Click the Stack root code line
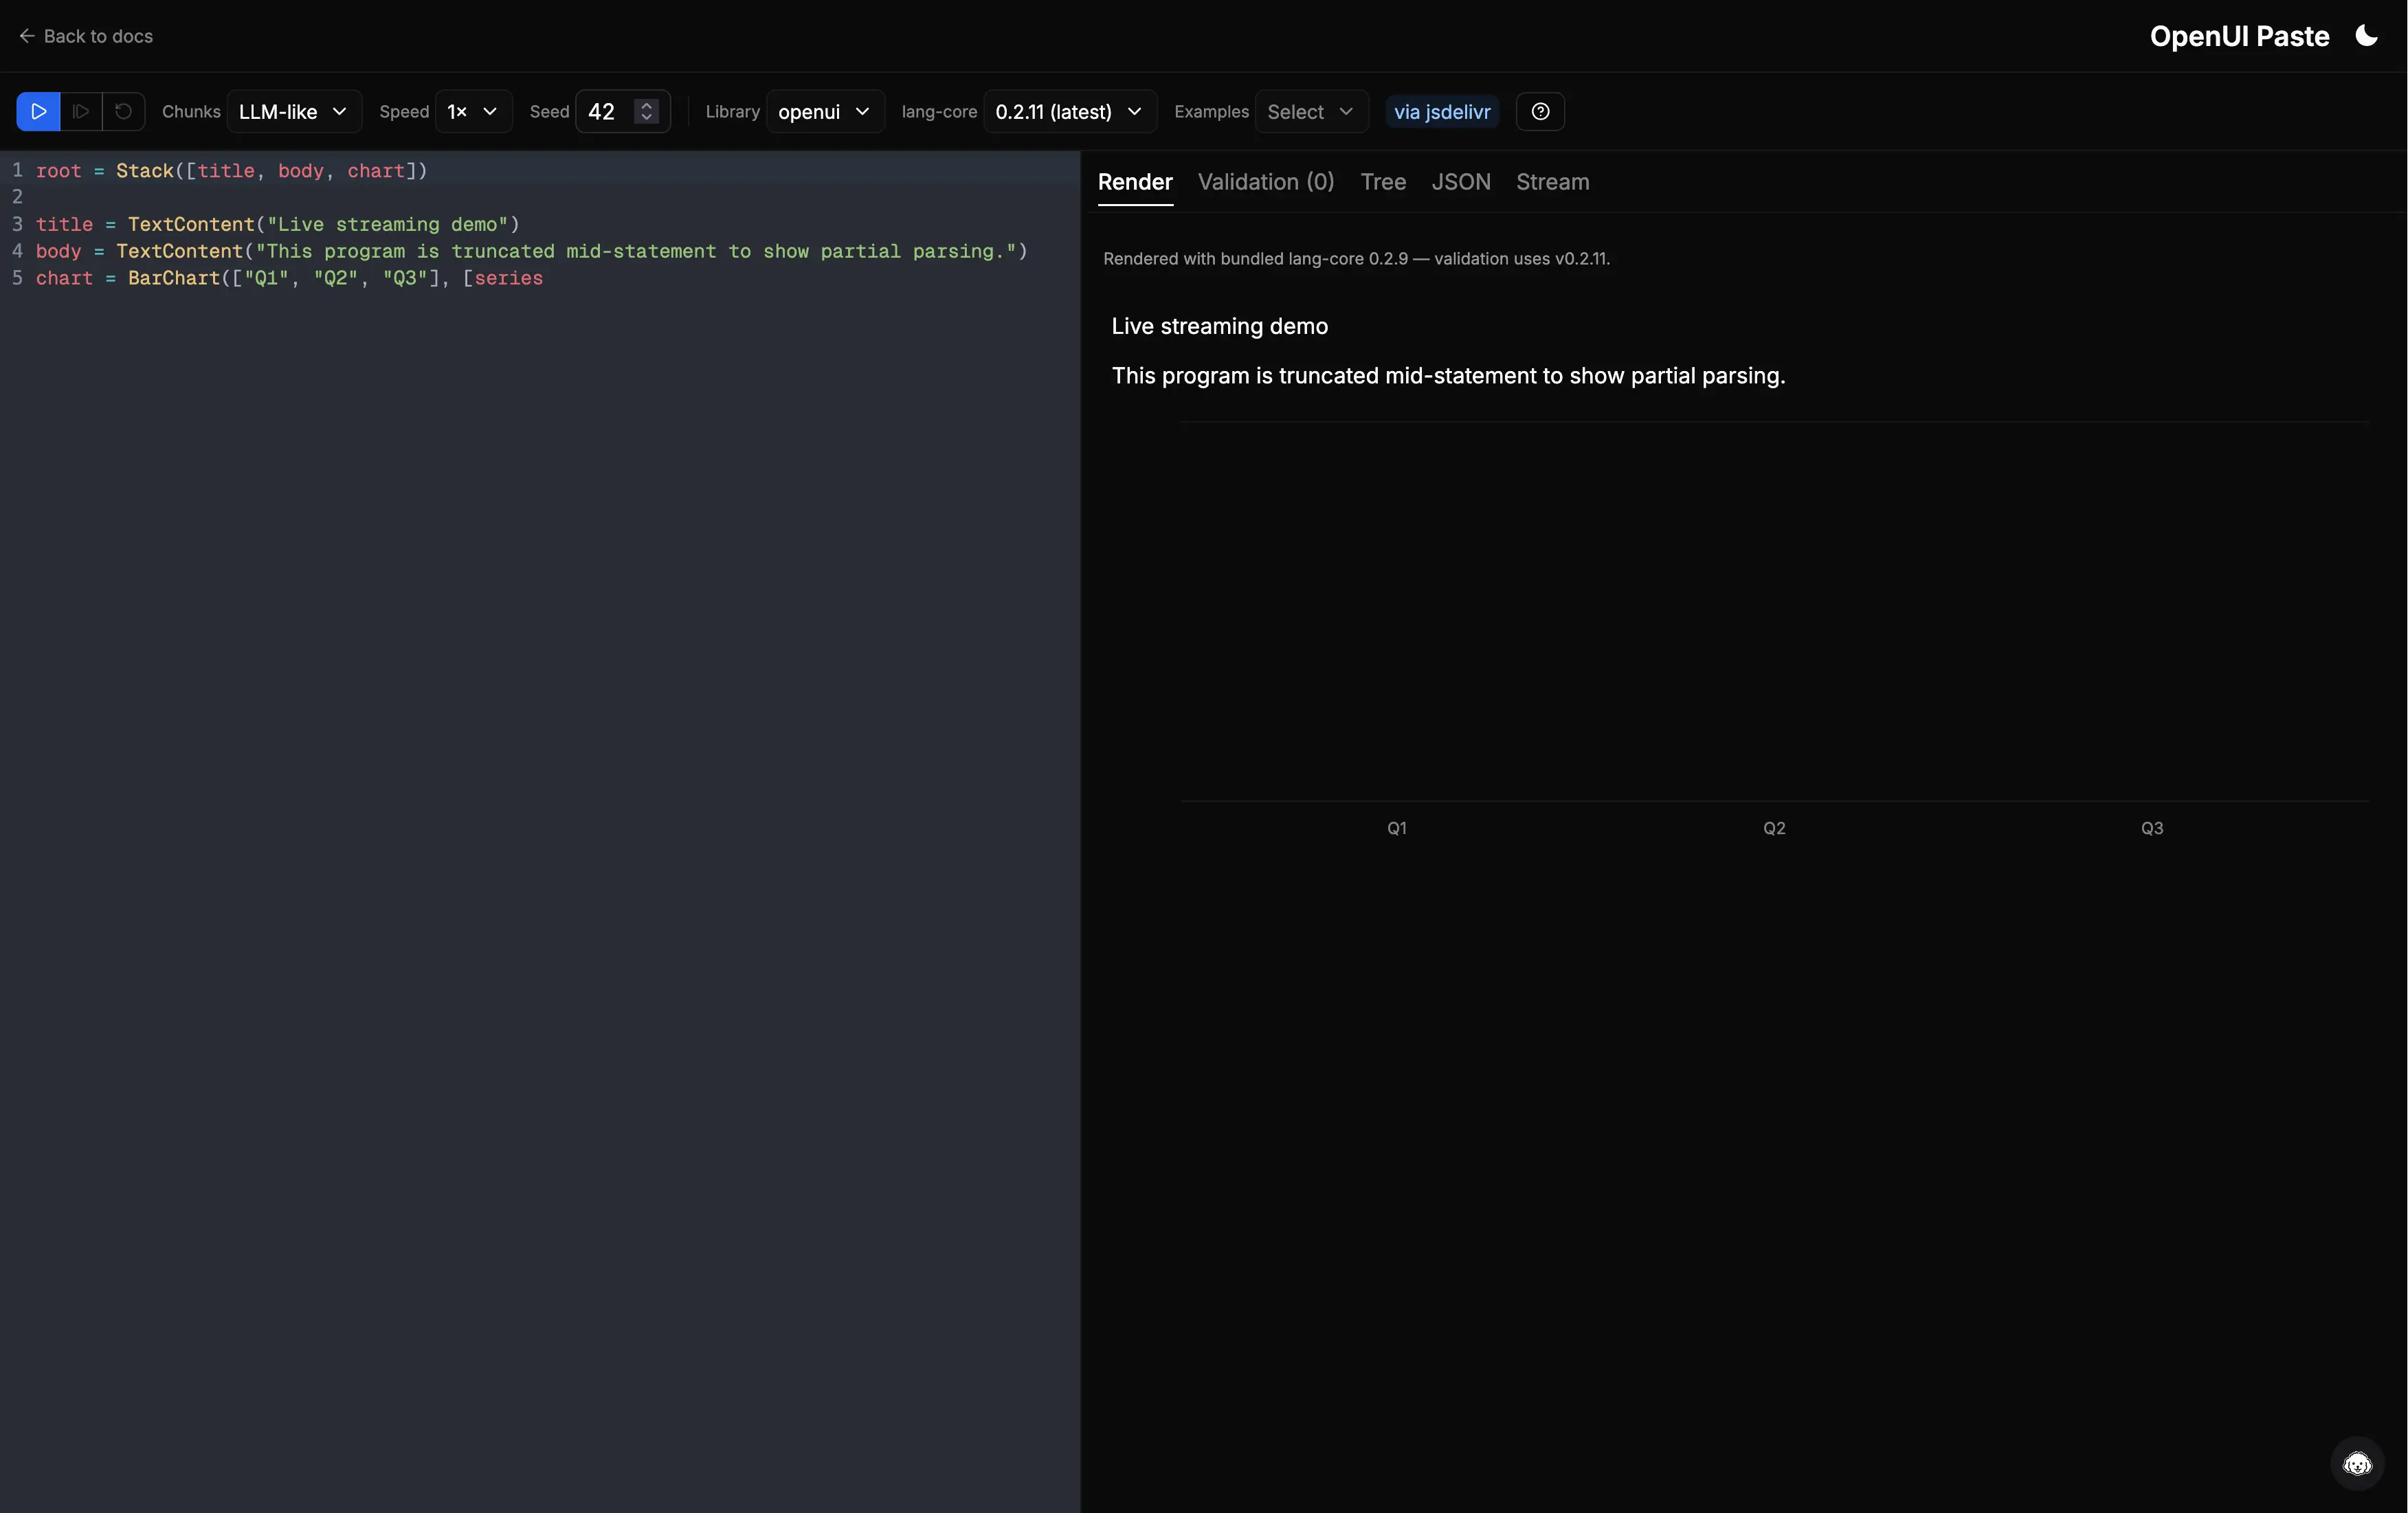Screen dimensions: 2408x1513 (x=232, y=170)
